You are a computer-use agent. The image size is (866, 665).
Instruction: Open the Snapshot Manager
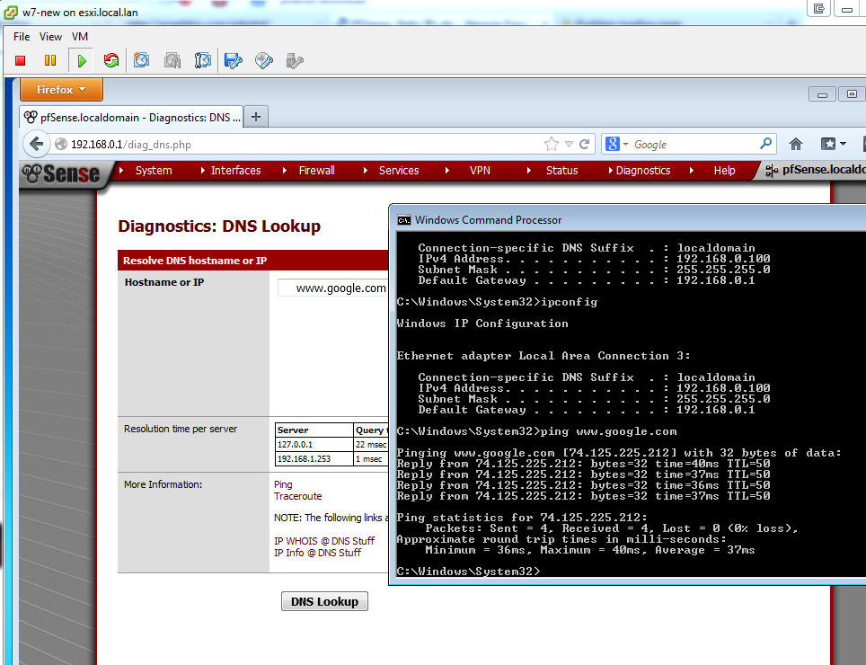click(202, 60)
